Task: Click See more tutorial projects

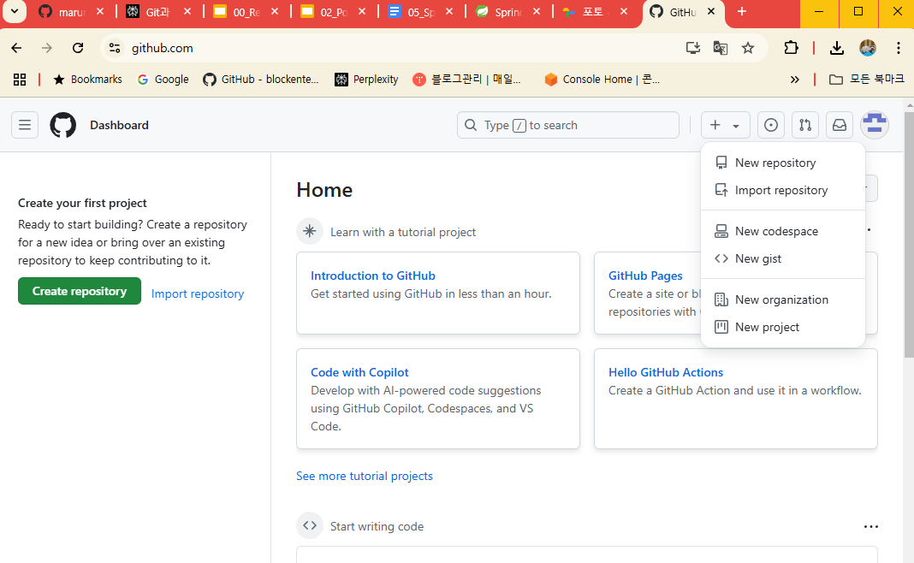Action: [365, 477]
